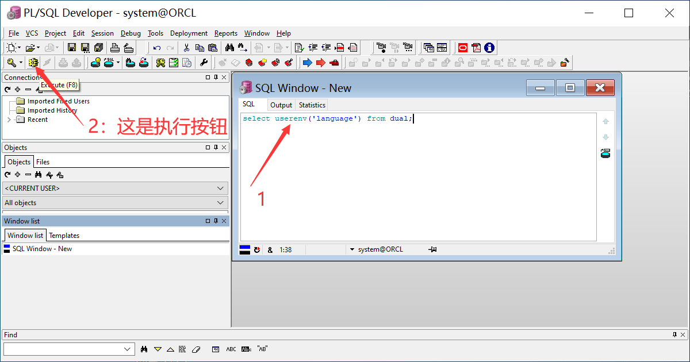Viewport: 690px width, 362px height.
Task: Click the Find Next binoculars arrow icon
Action: click(x=243, y=48)
